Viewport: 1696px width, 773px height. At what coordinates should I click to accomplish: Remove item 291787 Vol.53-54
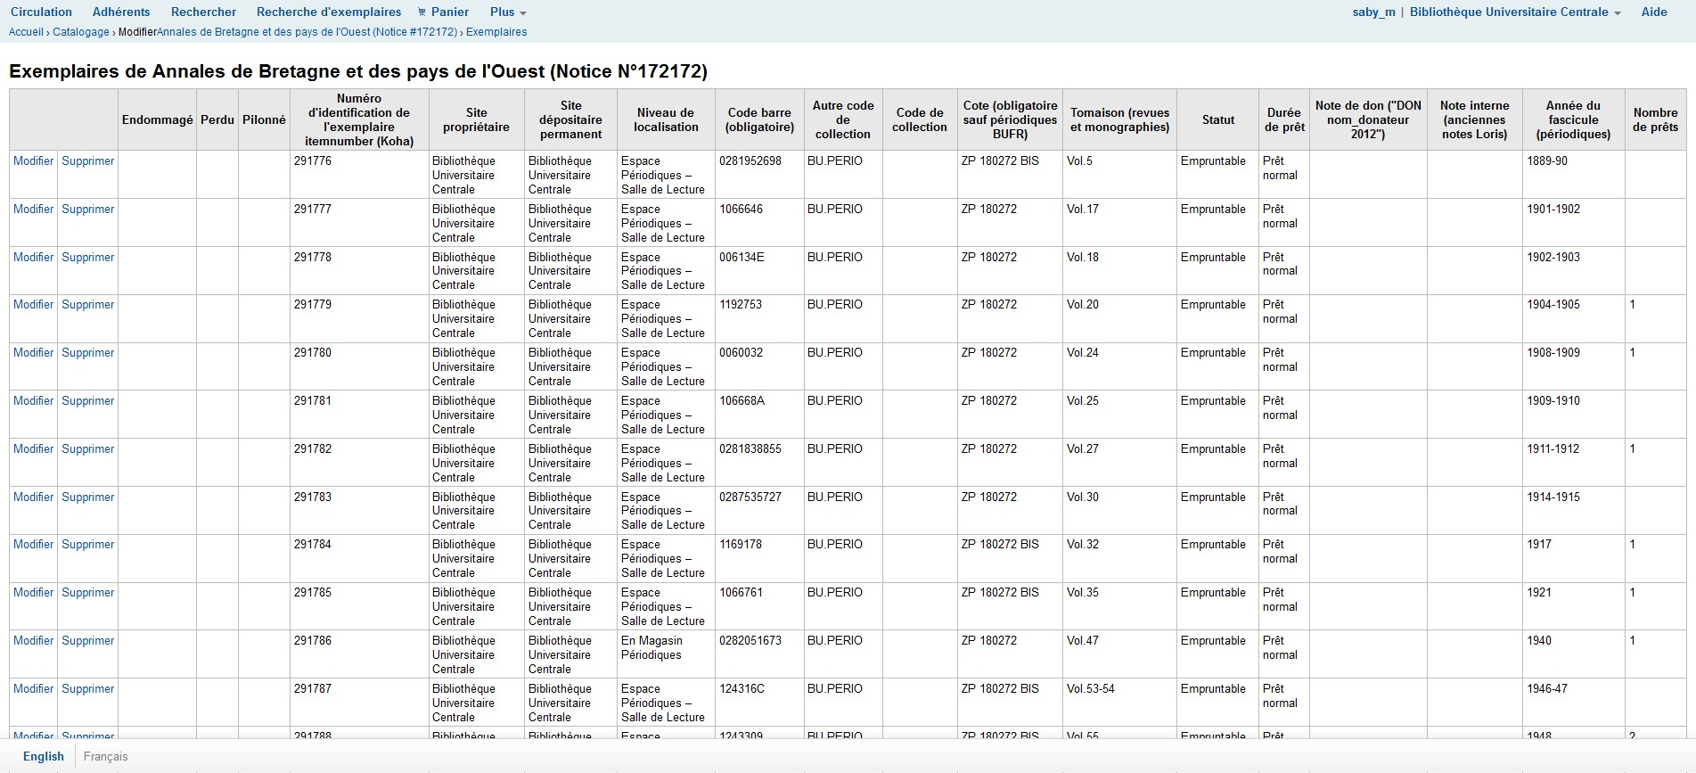88,689
